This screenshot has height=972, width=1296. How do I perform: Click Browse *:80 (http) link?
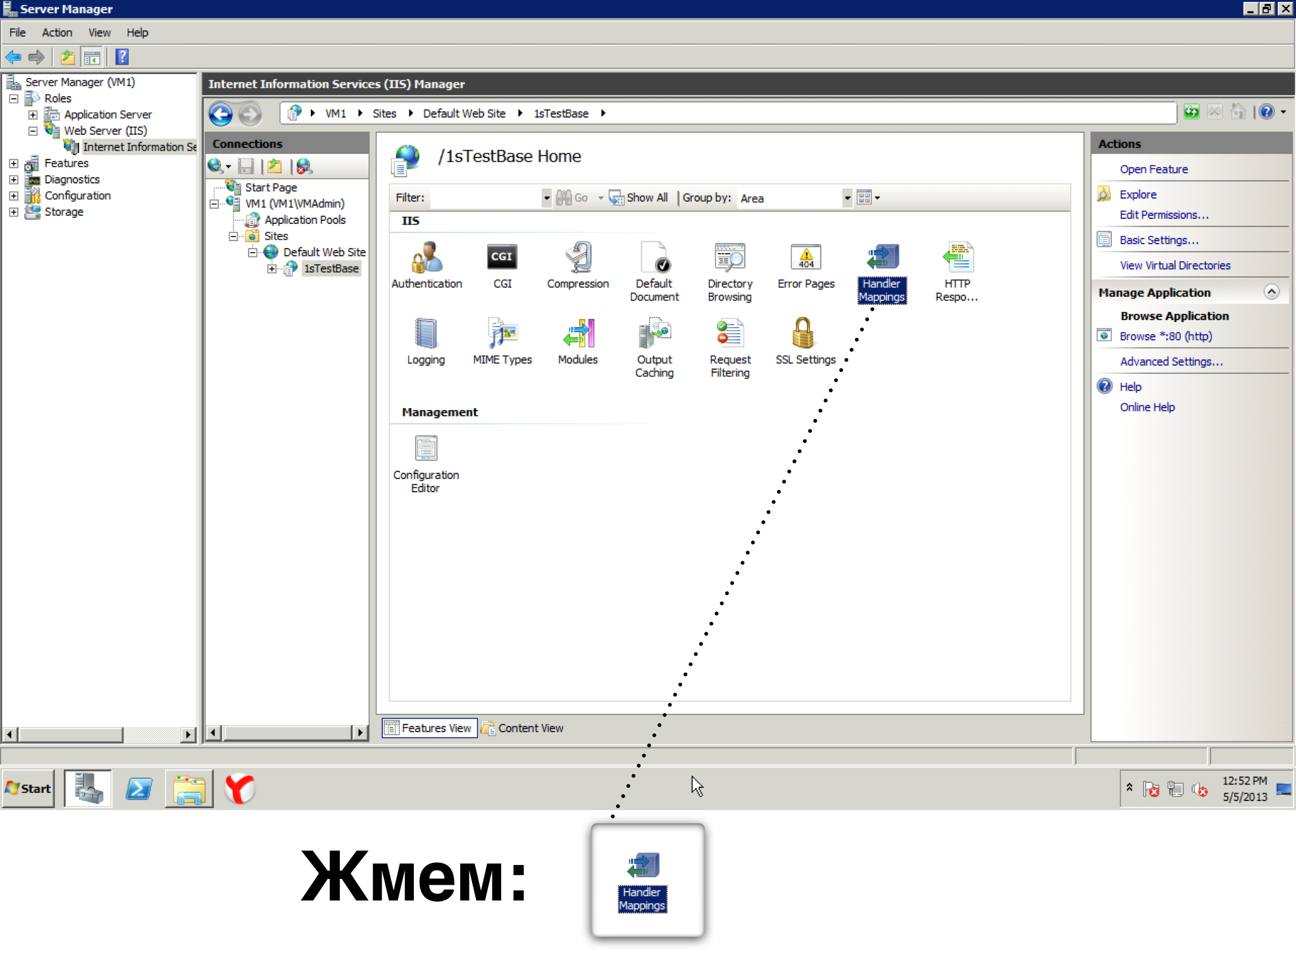1166,336
